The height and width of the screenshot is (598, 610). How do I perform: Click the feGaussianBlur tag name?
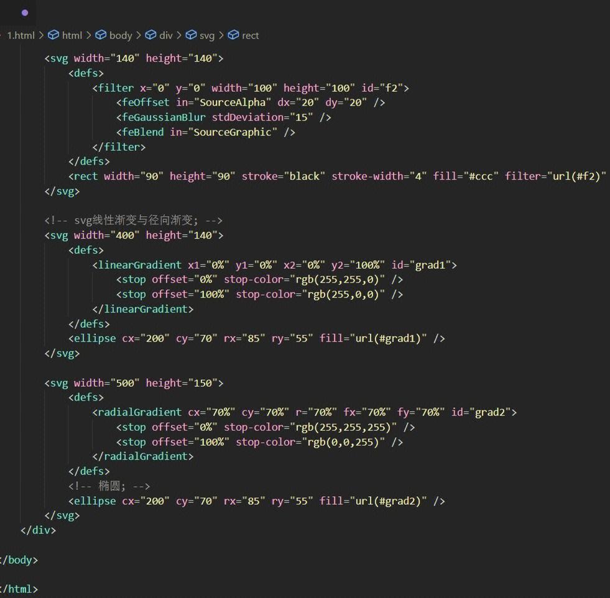(164, 117)
